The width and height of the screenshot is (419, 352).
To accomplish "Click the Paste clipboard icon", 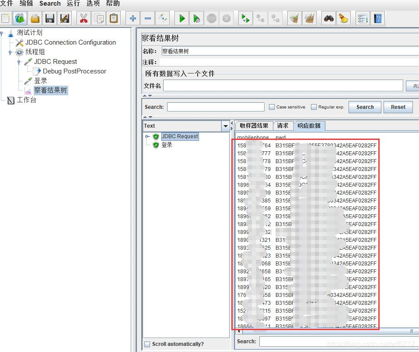I will pos(114,18).
